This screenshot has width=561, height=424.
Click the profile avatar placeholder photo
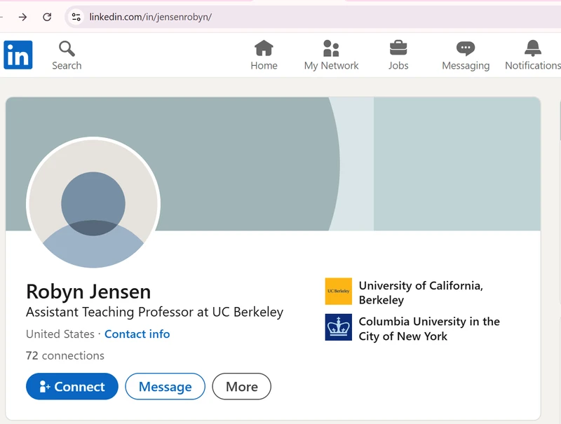93,203
